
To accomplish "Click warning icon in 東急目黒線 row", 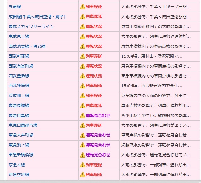I will click(x=83, y=115).
